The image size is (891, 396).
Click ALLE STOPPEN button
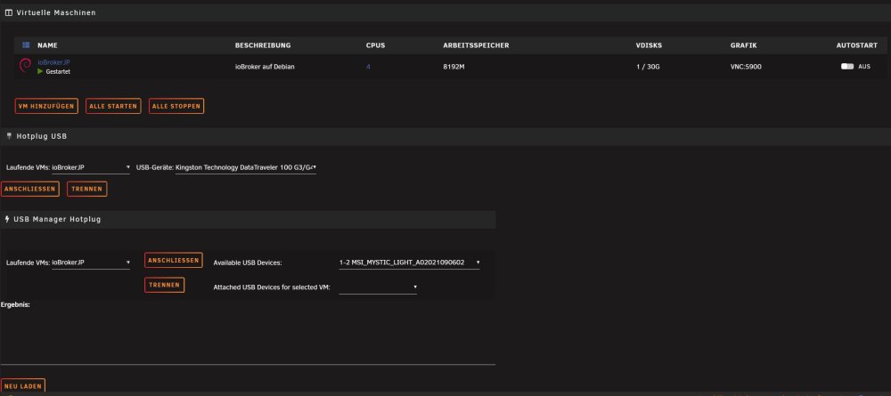tap(176, 106)
